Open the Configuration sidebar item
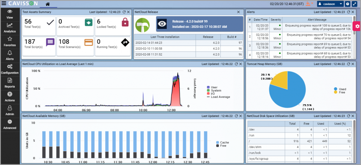The height and width of the screenshot is (165, 361). pos(10,70)
